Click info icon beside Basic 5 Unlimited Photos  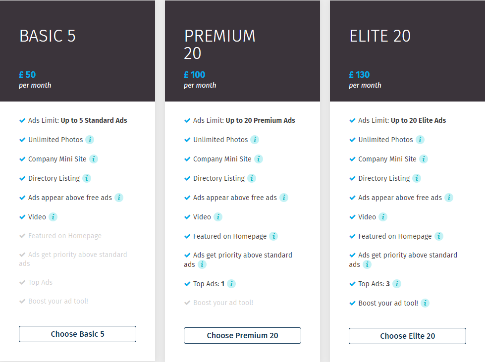coord(90,140)
